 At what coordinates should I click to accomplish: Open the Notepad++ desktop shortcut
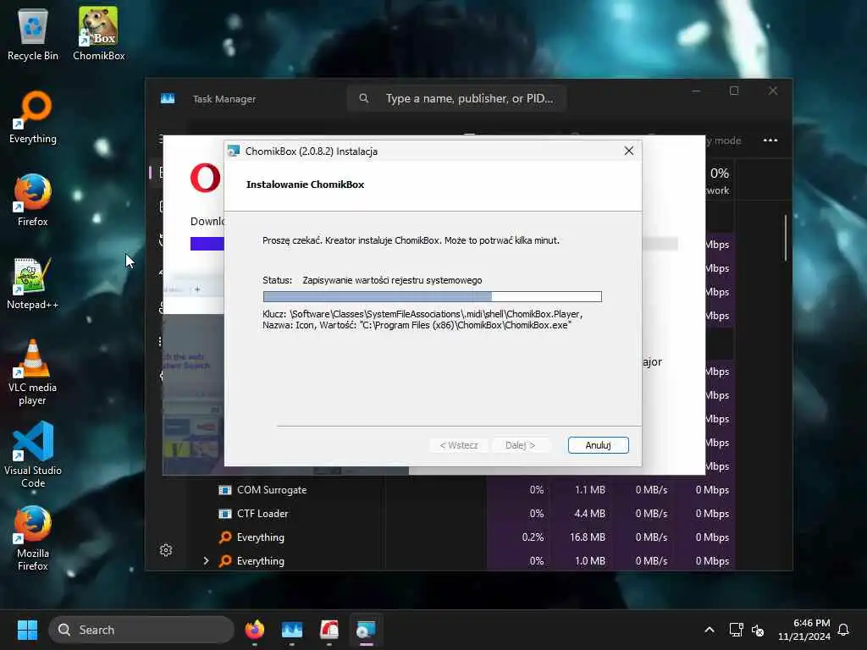[33, 283]
